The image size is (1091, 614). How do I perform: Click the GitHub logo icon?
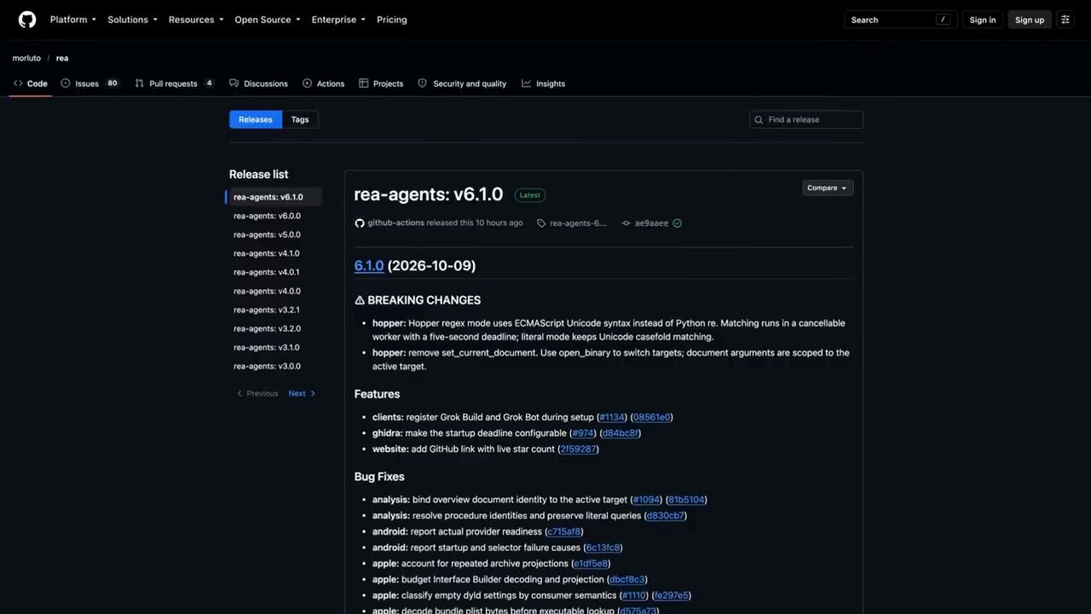(27, 20)
